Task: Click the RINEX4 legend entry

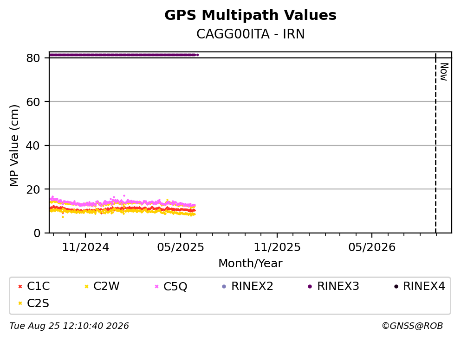Action: [420, 286]
